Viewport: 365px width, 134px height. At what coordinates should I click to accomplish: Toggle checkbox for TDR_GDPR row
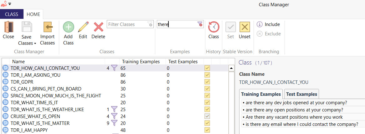coord(207,82)
